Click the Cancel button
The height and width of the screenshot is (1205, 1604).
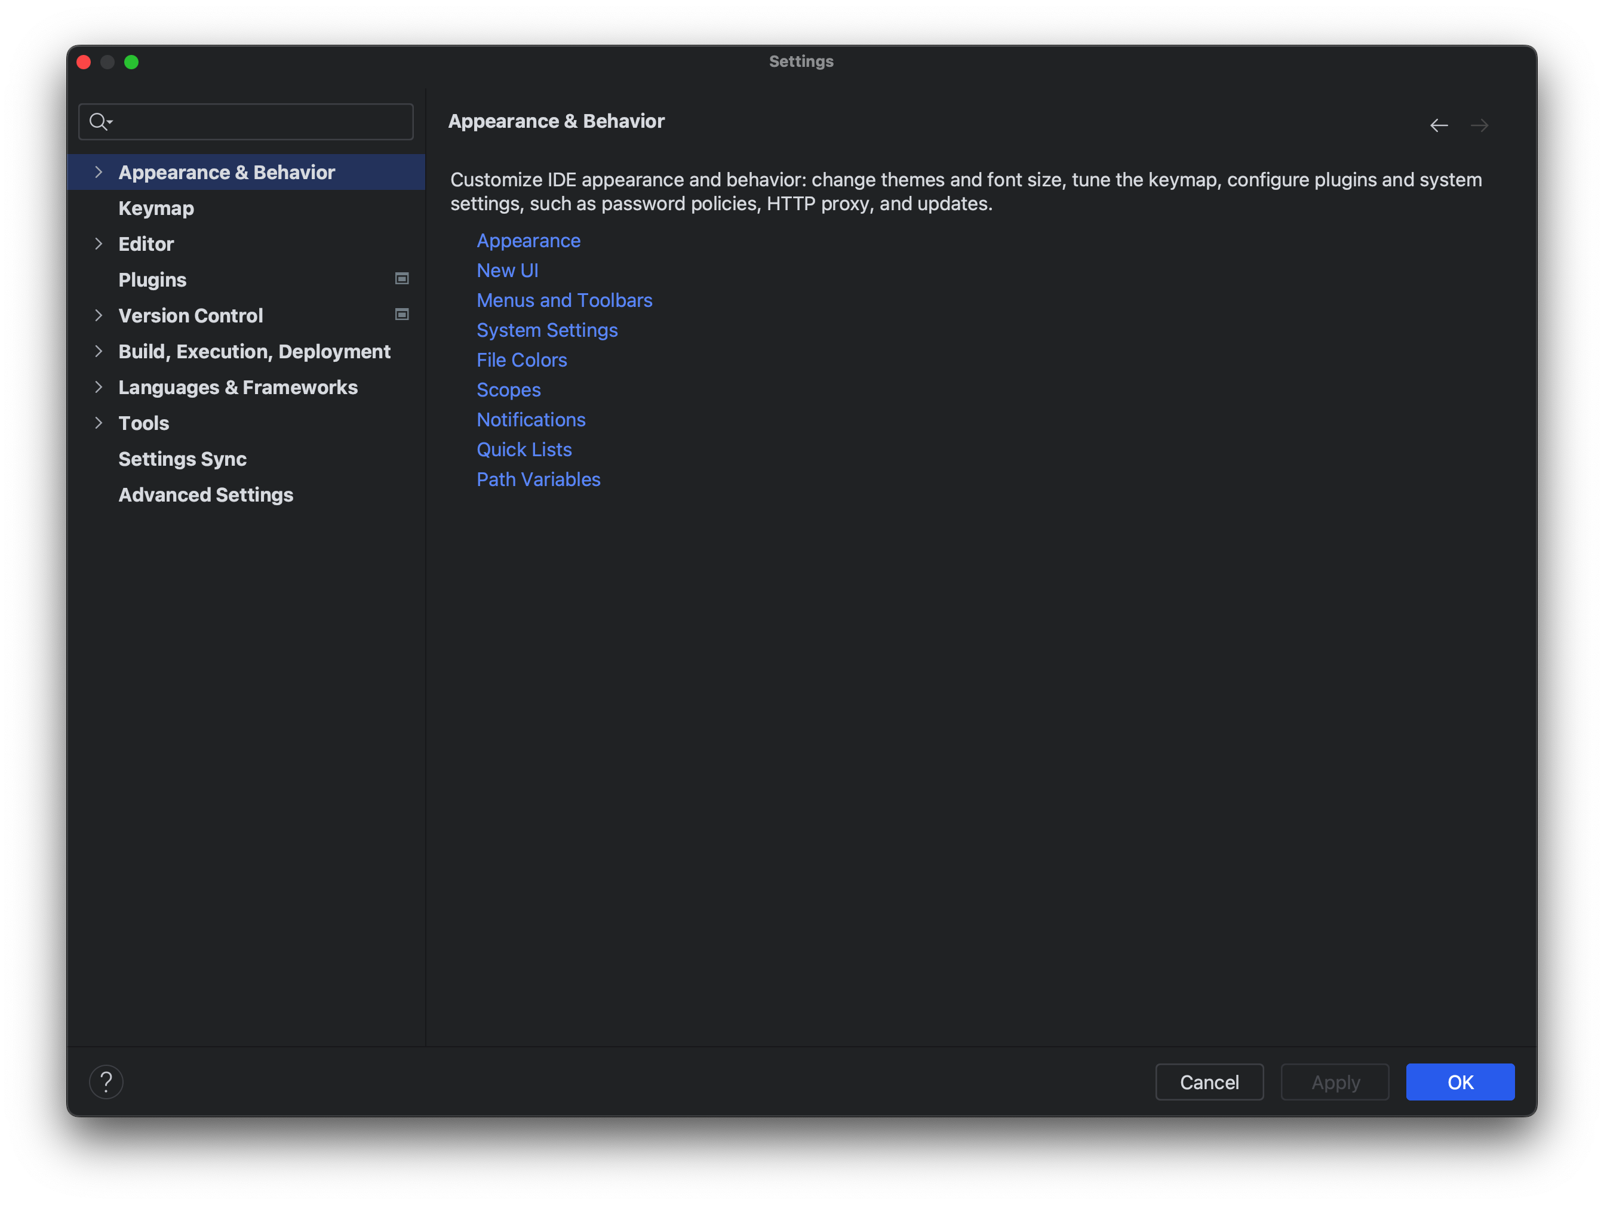(x=1209, y=1082)
